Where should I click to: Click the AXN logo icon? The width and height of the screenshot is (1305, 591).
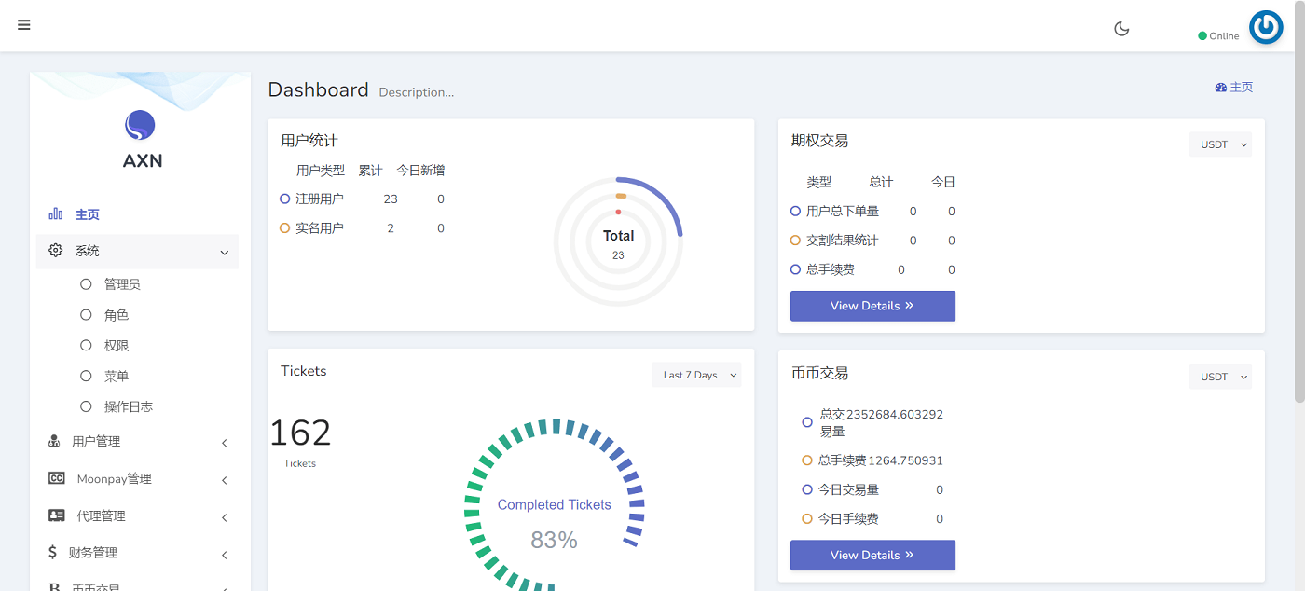click(x=140, y=126)
